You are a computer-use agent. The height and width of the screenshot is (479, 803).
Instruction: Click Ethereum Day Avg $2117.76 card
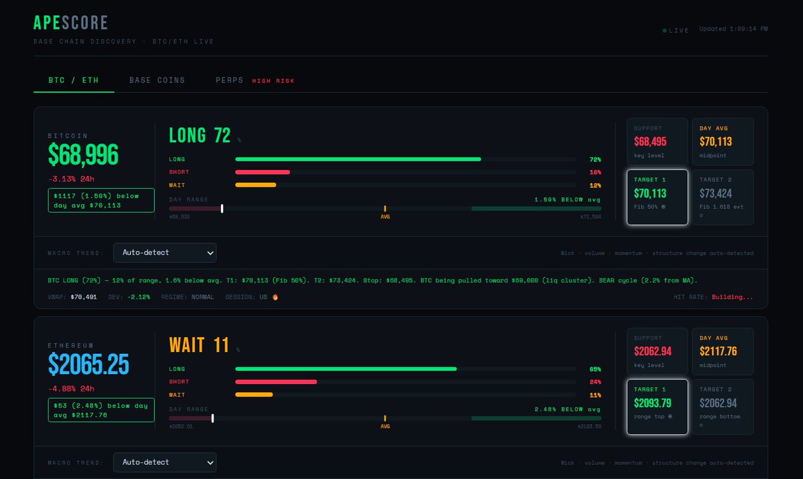tap(723, 352)
